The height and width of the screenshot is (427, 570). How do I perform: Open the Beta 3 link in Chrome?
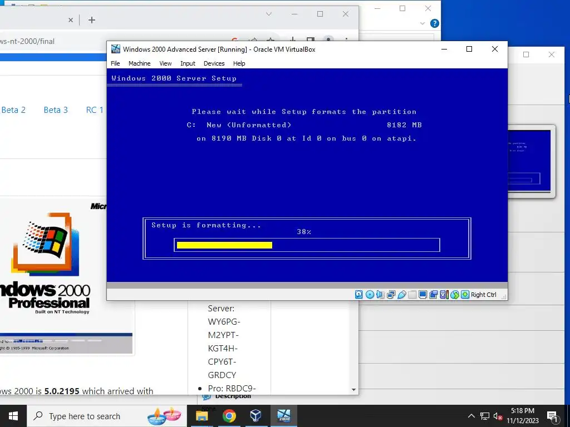coord(56,110)
